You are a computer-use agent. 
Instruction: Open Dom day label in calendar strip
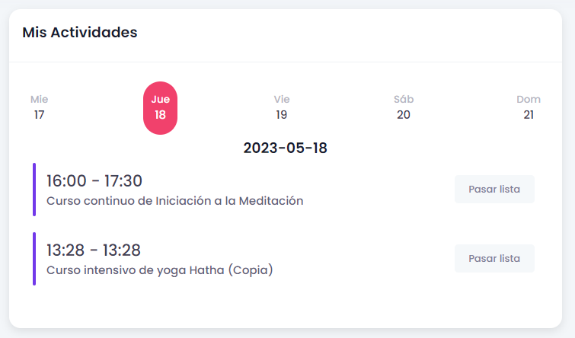(x=529, y=99)
